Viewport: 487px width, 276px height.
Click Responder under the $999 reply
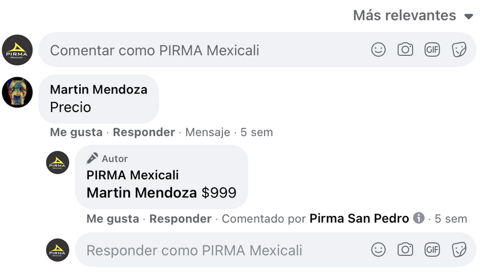(x=181, y=219)
